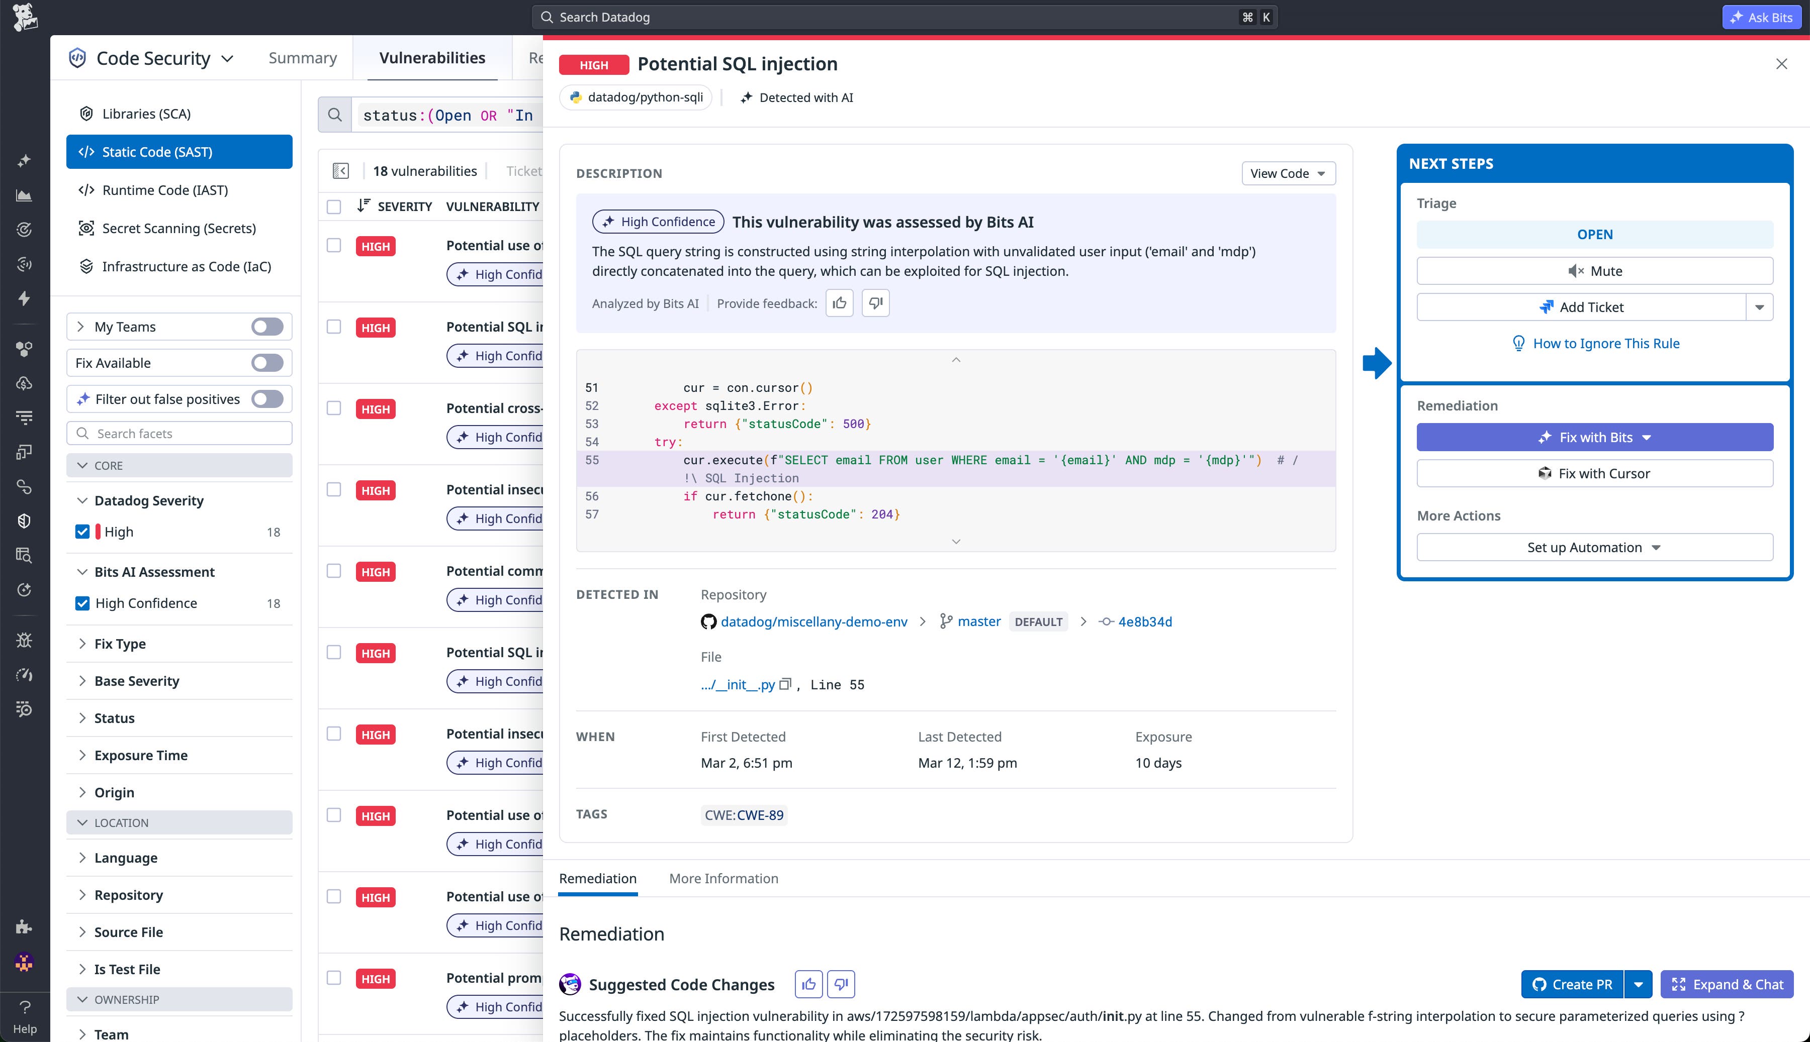Open the bug tracking icon in left sidebar
The height and width of the screenshot is (1042, 1810).
coord(24,640)
